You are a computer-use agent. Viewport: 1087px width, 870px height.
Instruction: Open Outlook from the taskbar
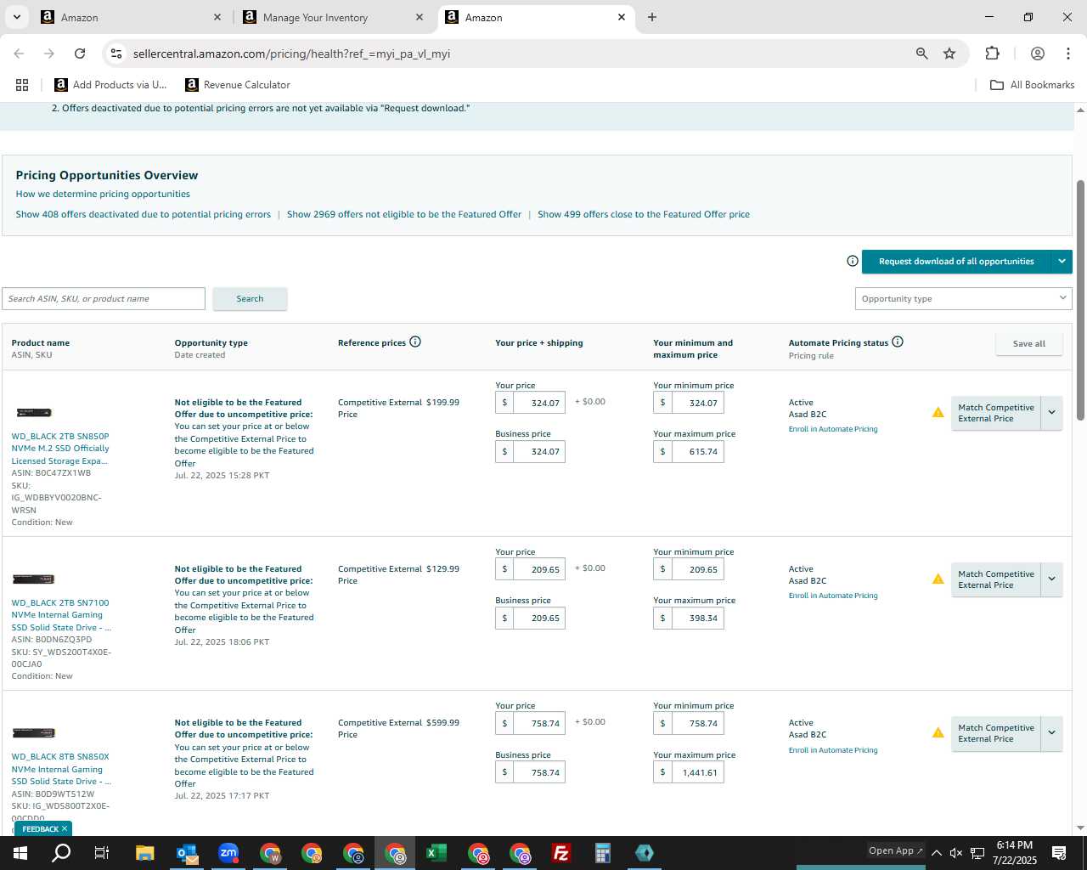187,853
